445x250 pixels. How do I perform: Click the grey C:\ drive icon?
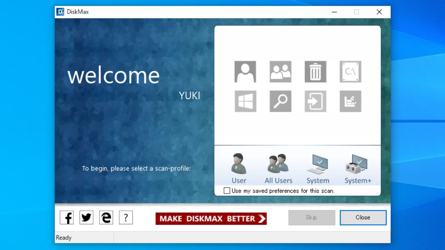click(x=350, y=72)
